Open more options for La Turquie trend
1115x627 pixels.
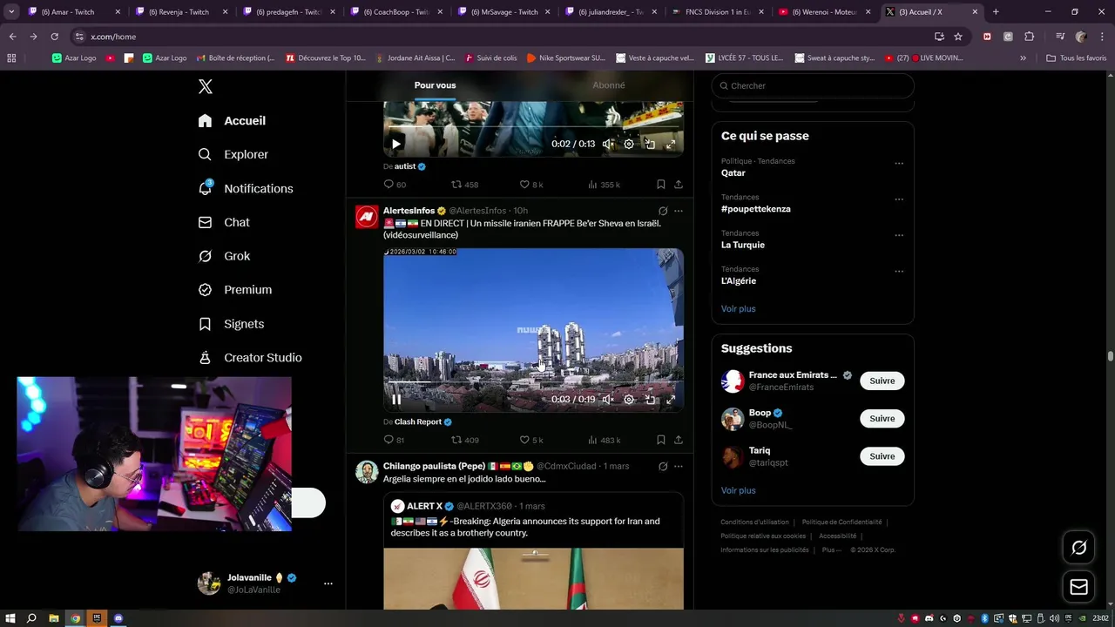pos(899,235)
